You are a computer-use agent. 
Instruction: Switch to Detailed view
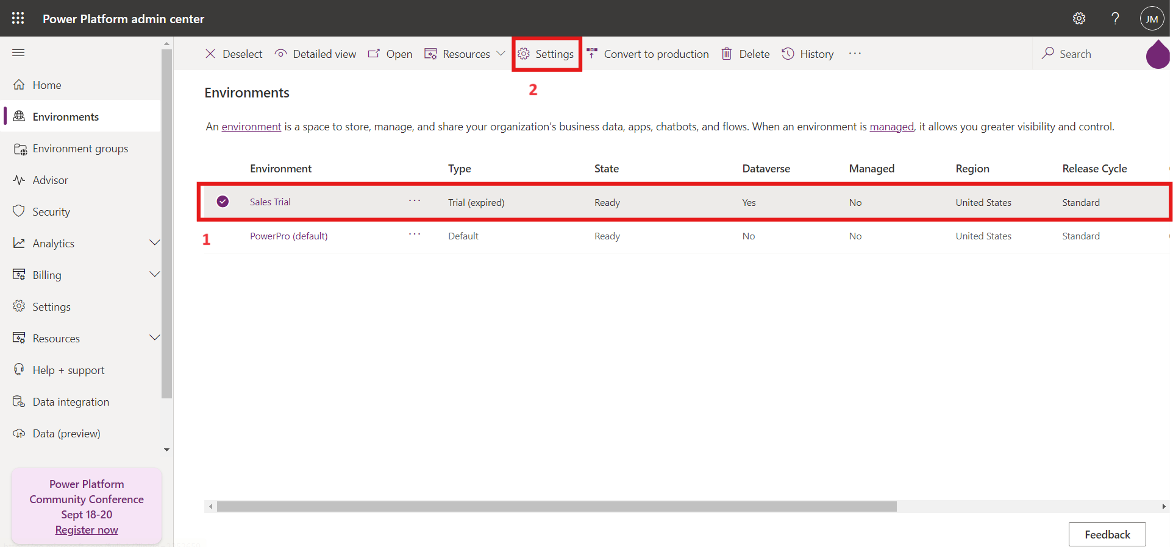coord(315,54)
